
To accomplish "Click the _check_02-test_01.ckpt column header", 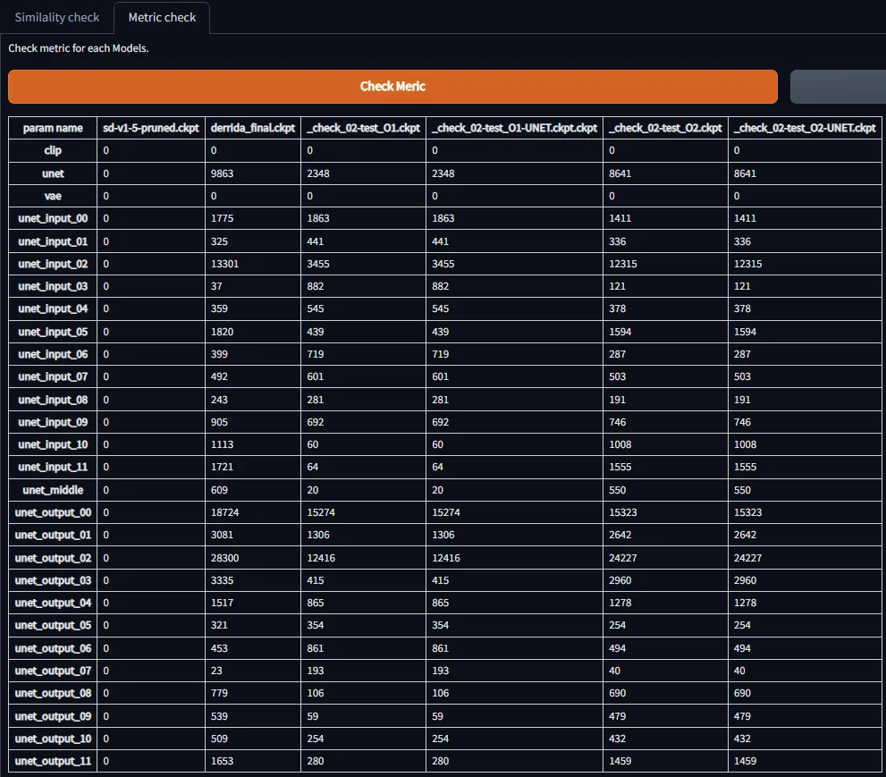I will pos(363,128).
